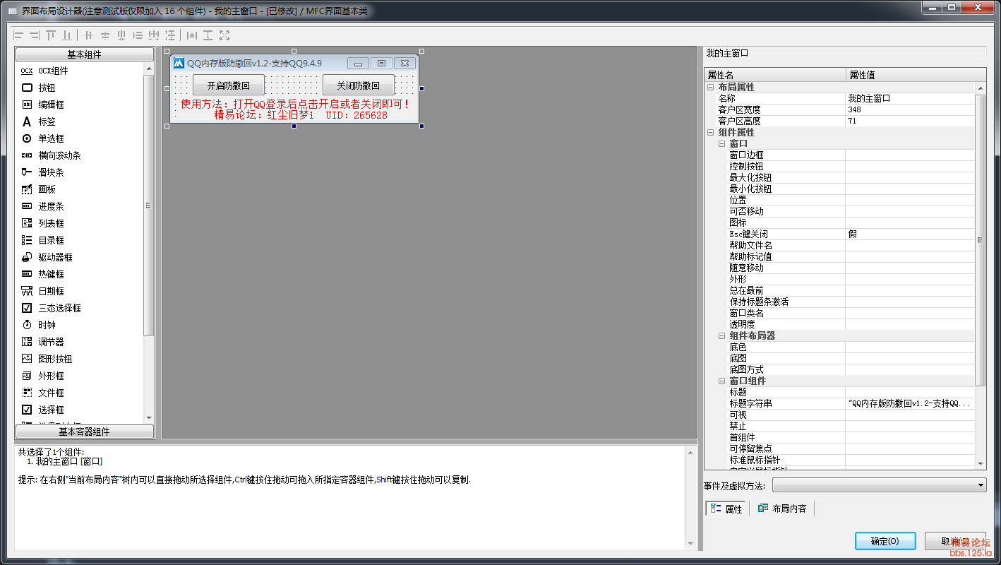Click the make same size arrows icon
This screenshot has height=565, width=1001.
(224, 35)
